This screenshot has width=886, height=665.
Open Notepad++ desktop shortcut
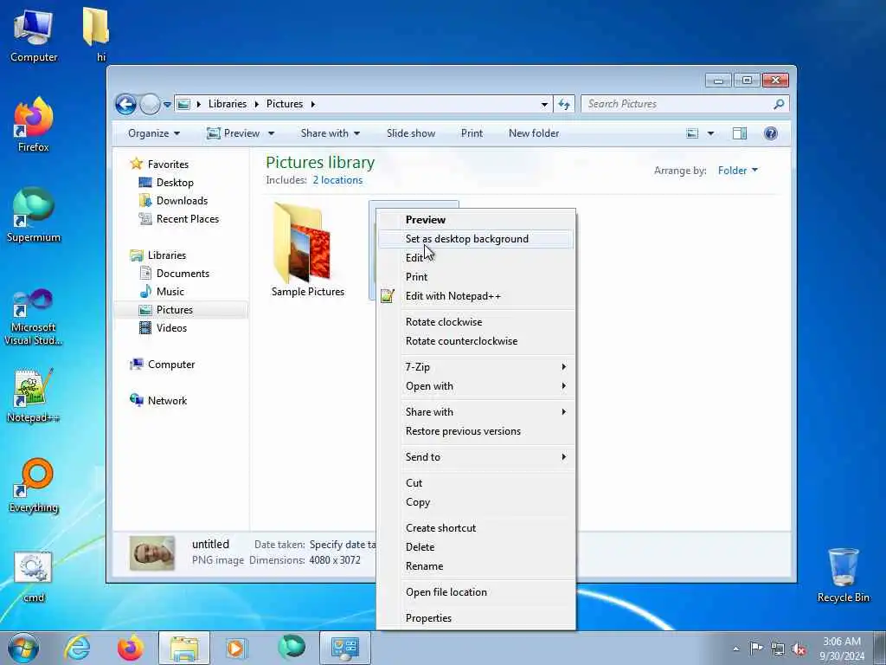34,396
